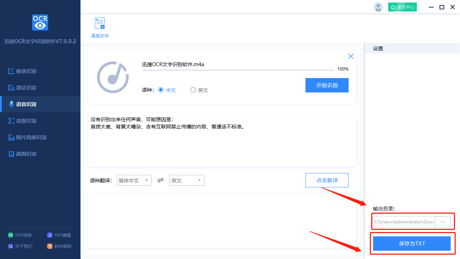Select 极速识别 in the sidebar
460x259 pixels.
pyautogui.click(x=40, y=71)
